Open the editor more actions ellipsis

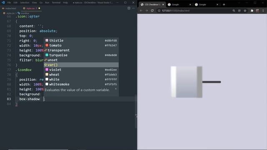(x=133, y=8)
